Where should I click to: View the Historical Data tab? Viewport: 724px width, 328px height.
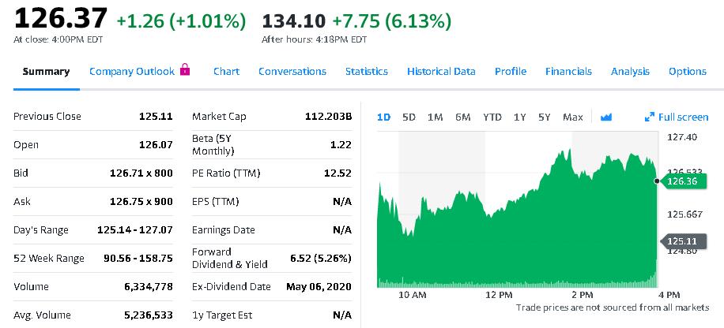click(x=441, y=72)
